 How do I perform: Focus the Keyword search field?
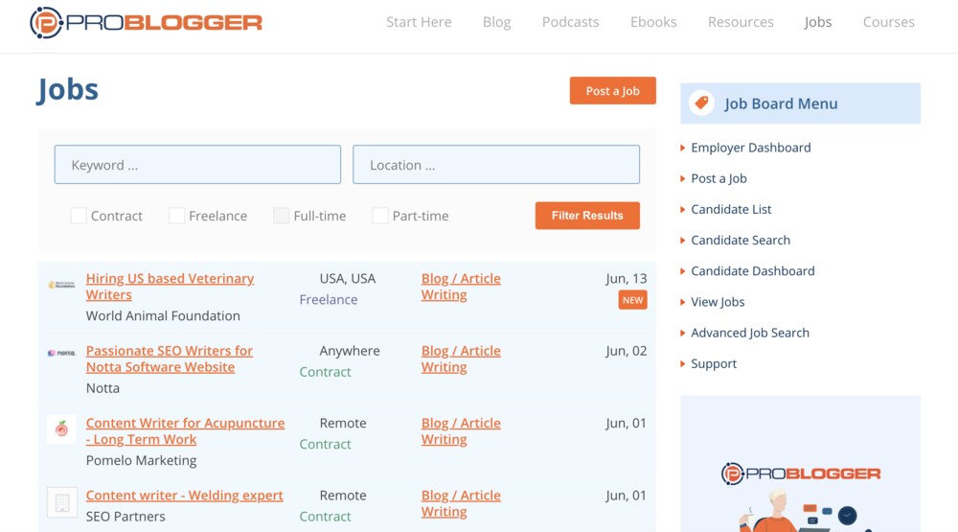pos(197,165)
